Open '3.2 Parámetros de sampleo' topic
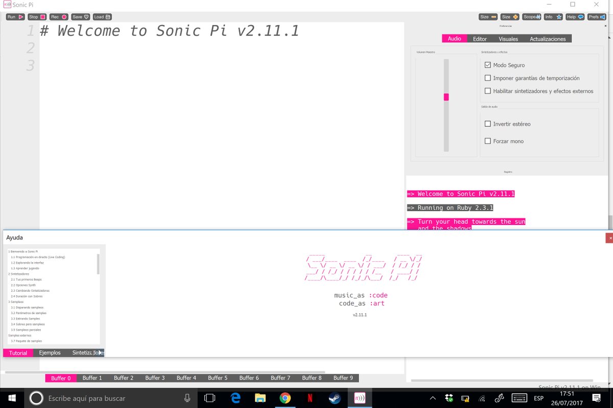Viewport: 613px width, 408px height. [x=28, y=313]
